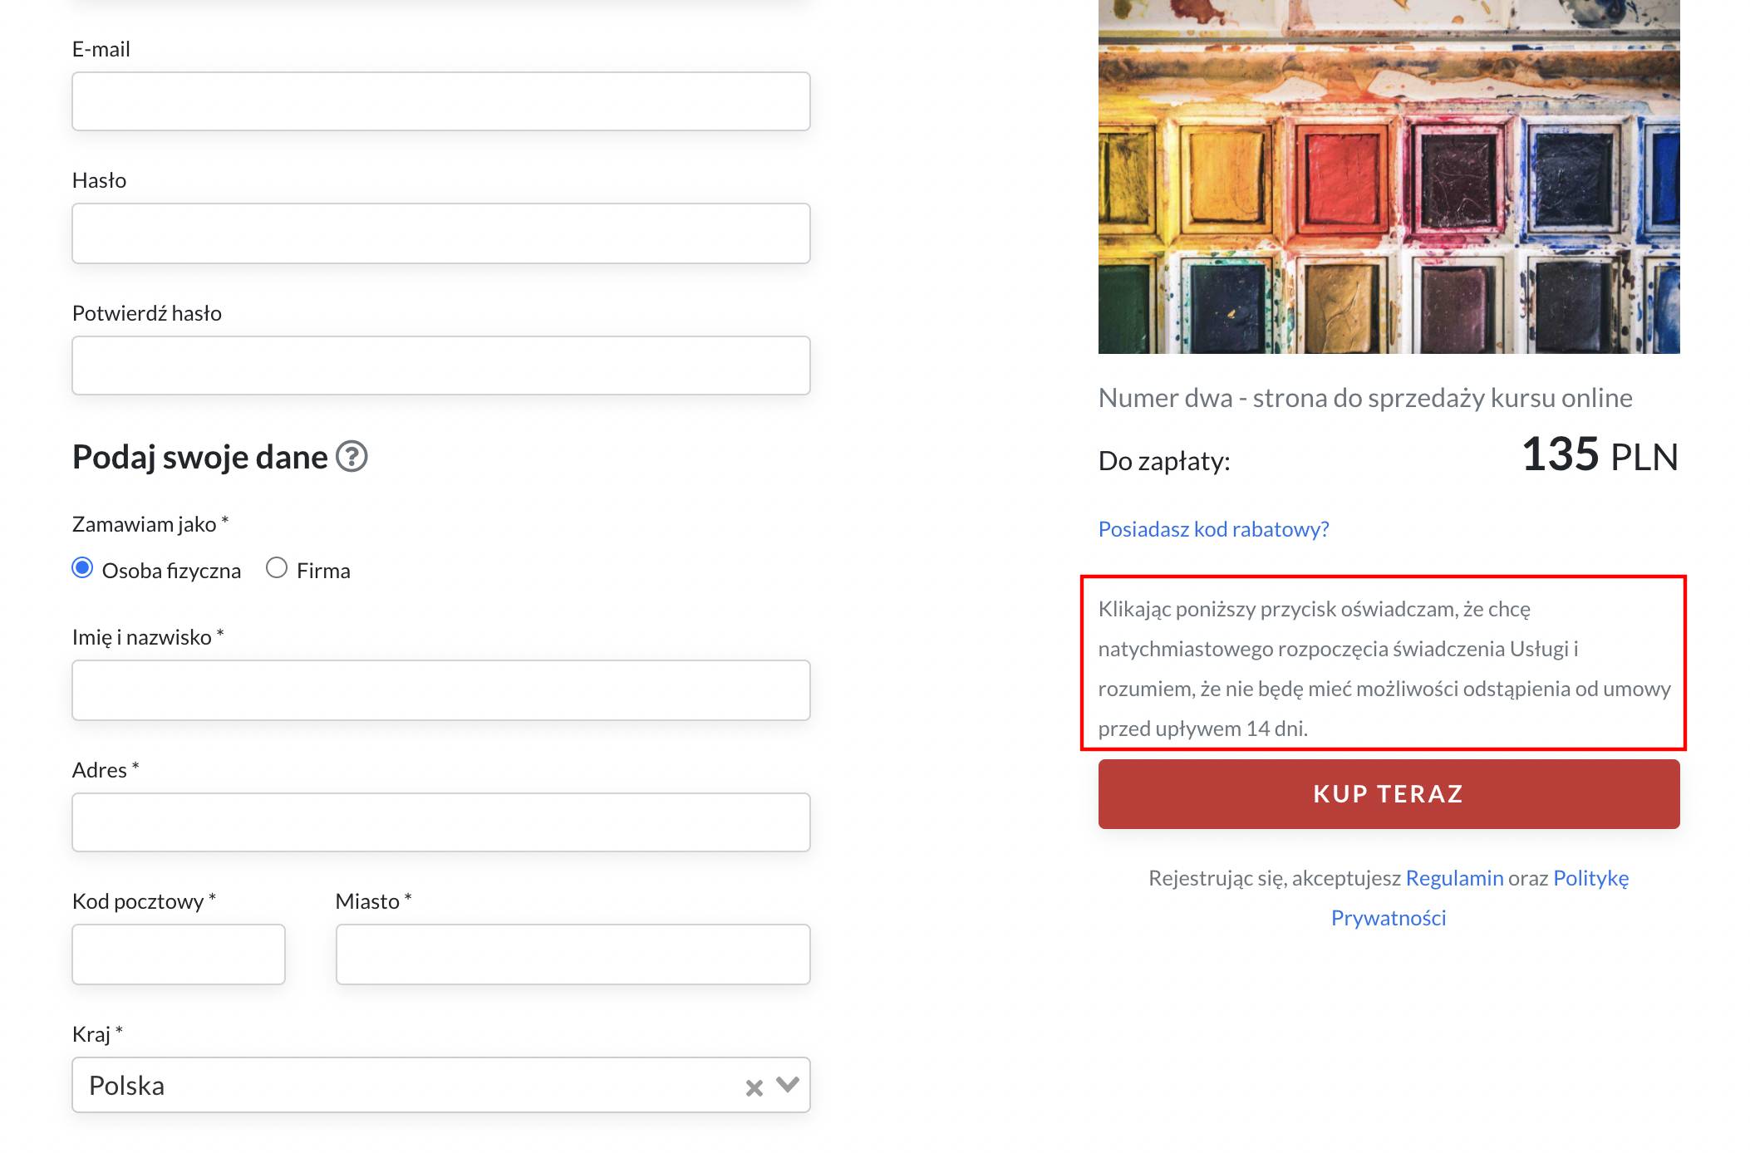Click the help icon next to Podaj swoje dane

point(351,456)
